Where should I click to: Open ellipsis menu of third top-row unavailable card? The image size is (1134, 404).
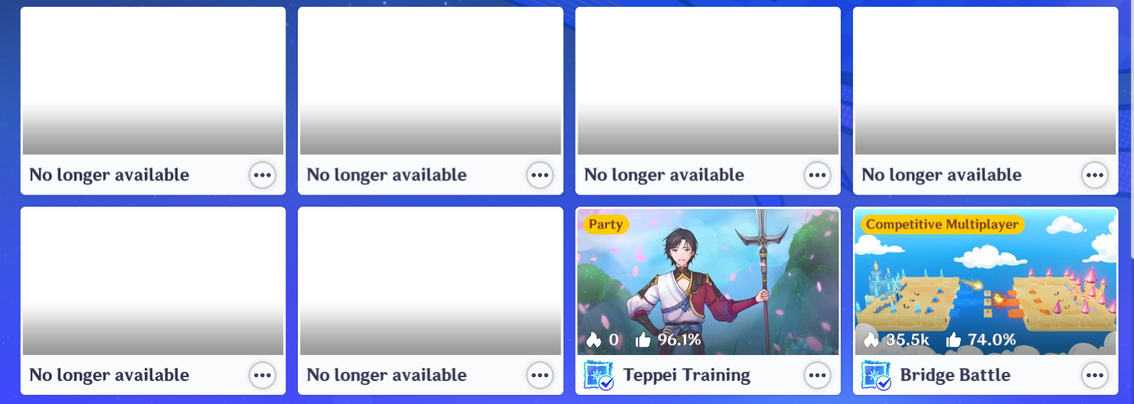[x=818, y=175]
